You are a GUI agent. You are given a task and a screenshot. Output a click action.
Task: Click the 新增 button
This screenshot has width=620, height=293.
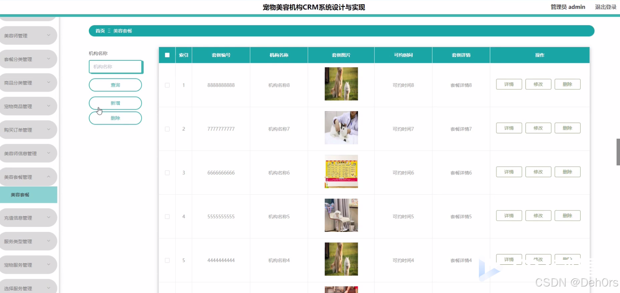(115, 103)
